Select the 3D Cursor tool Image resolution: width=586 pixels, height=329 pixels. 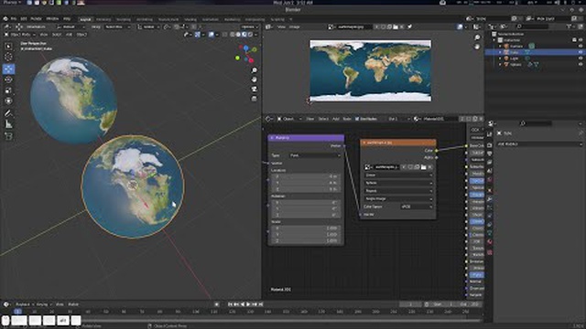[x=8, y=57]
